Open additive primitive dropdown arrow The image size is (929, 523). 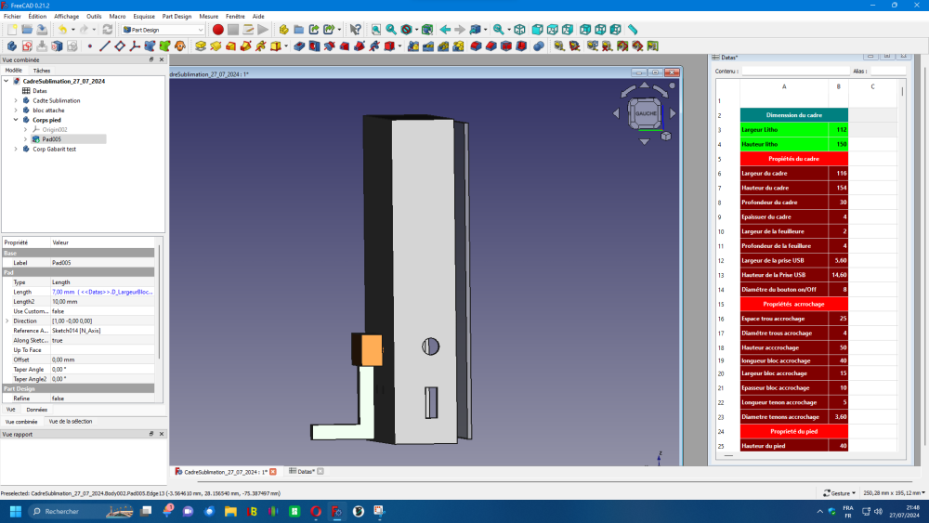coord(286,46)
